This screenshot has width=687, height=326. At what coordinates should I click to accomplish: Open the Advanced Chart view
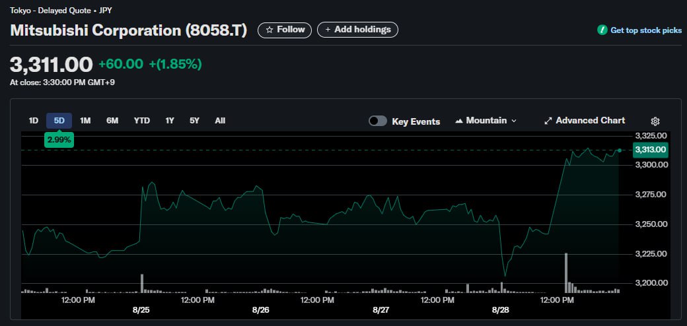[590, 120]
